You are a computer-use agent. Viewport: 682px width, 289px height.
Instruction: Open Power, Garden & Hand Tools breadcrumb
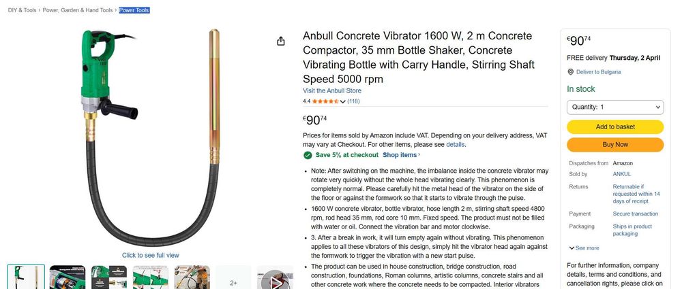(x=78, y=10)
